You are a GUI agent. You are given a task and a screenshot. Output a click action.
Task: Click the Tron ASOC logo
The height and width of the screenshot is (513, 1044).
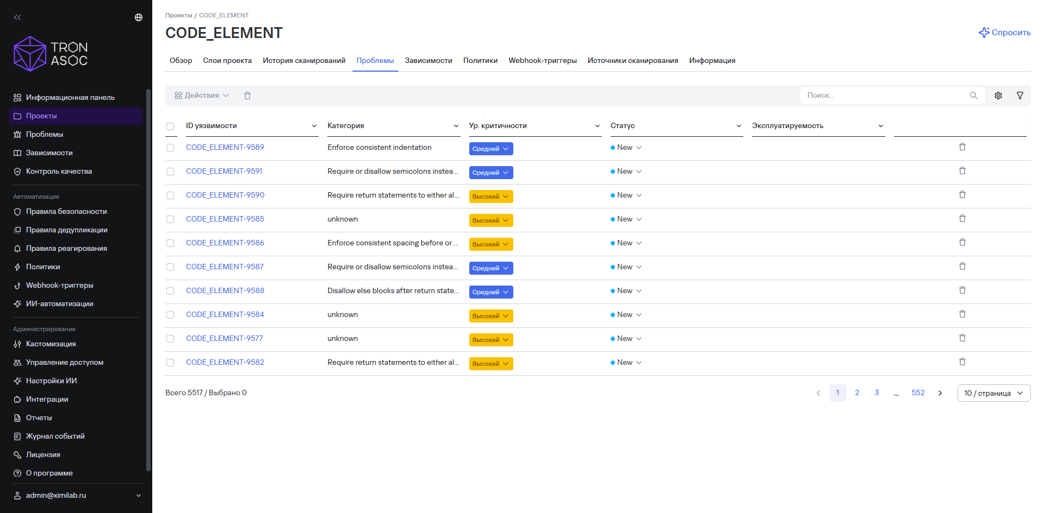pos(51,54)
